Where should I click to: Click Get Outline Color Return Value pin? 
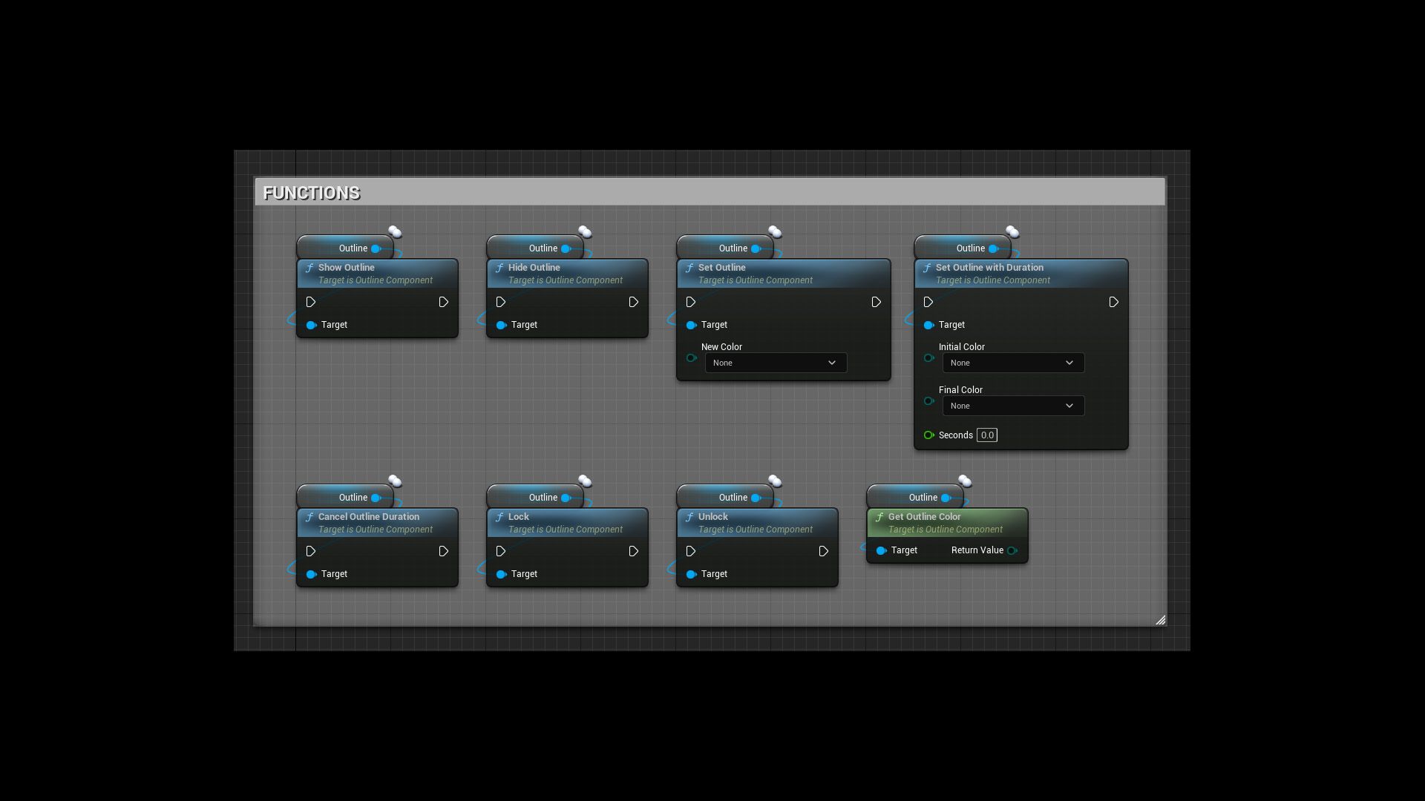coord(1012,550)
